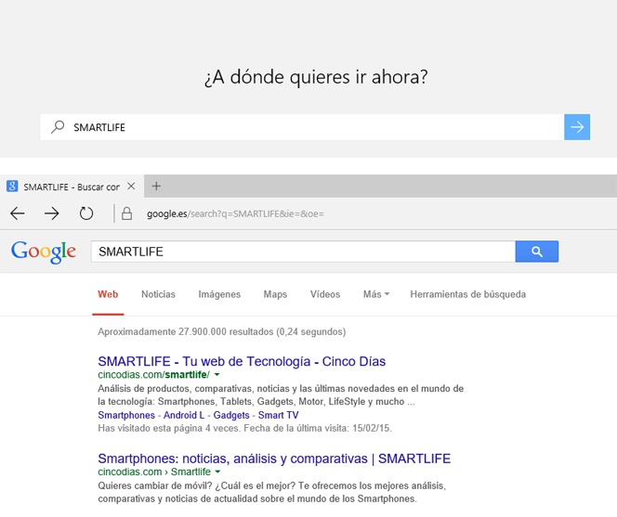The image size is (617, 517).
Task: Open a new tab with plus icon
Action: (x=156, y=186)
